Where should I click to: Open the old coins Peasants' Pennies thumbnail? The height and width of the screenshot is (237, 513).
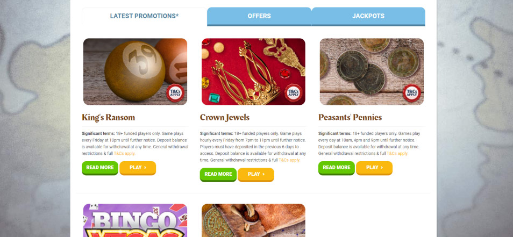pos(372,71)
